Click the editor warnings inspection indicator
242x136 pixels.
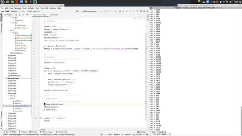coord(137,18)
